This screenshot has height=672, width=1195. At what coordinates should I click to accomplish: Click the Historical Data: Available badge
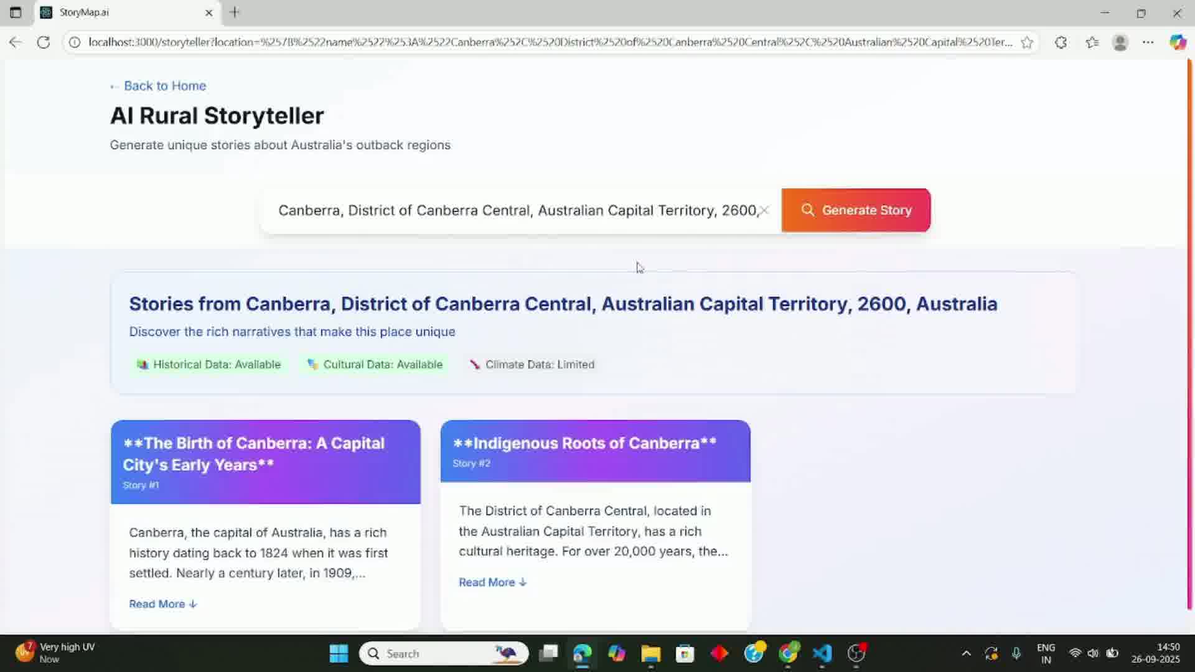point(209,365)
